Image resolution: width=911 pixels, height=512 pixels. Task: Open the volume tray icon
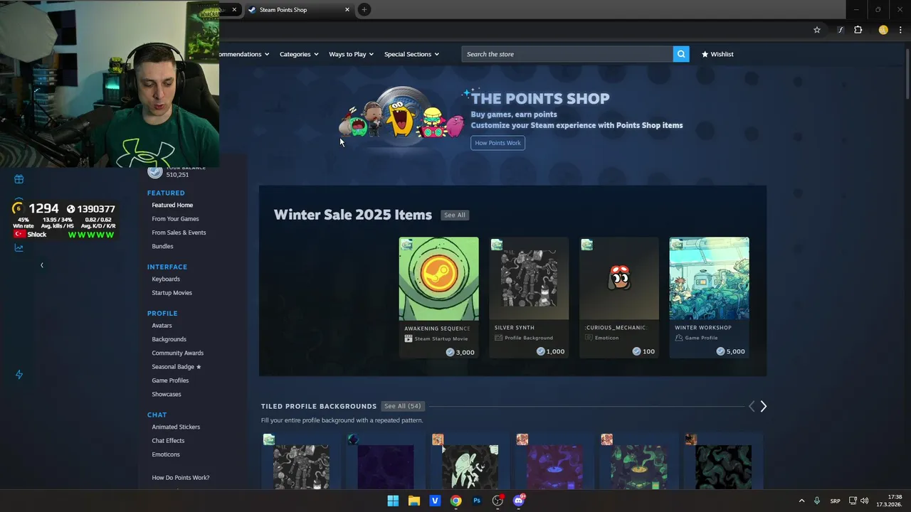[865, 501]
